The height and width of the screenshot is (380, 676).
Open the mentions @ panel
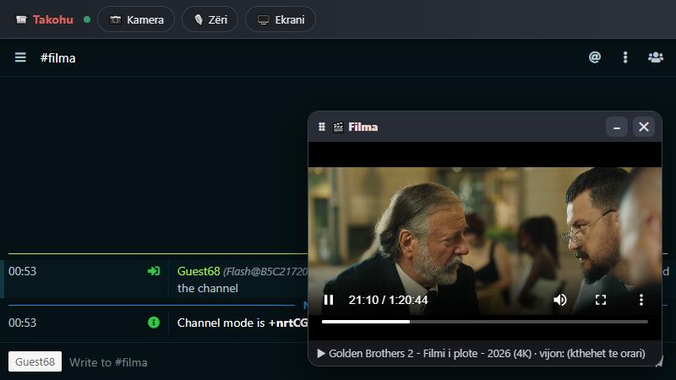coord(595,57)
